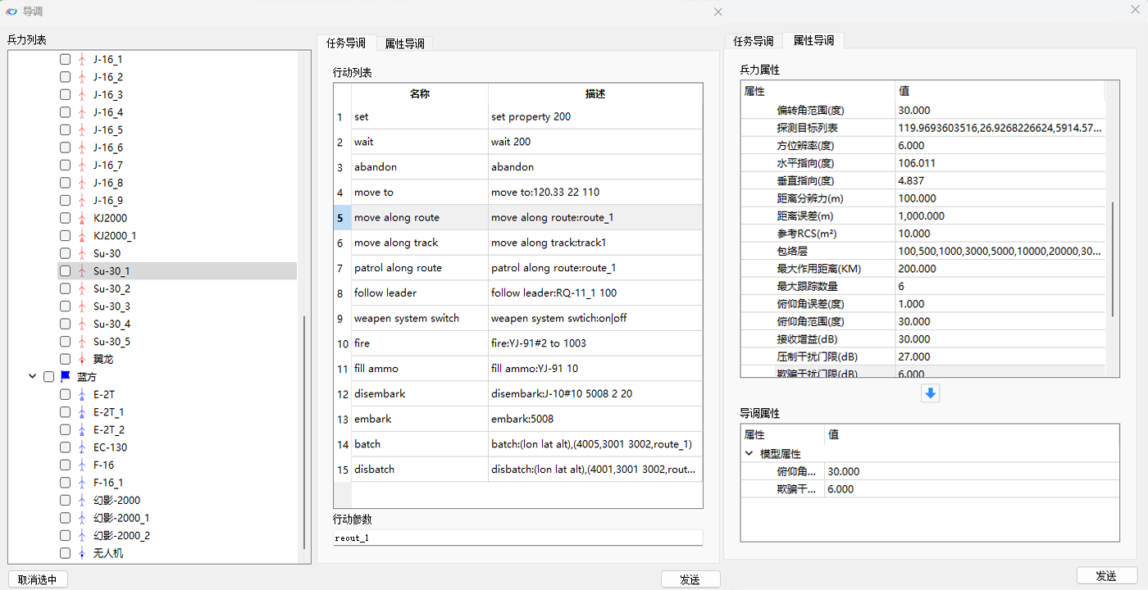Screen dimensions: 1148x590
Task: Switch to 属性导调 tab in middle panel
Action: (404, 43)
